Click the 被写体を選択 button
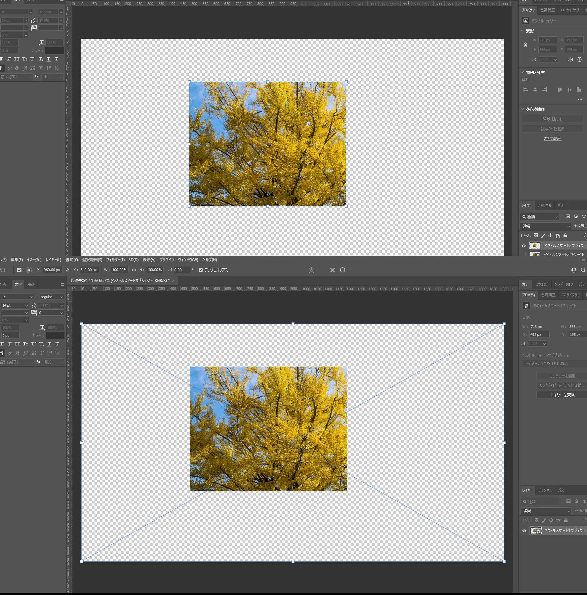The height and width of the screenshot is (595, 587). 552,129
